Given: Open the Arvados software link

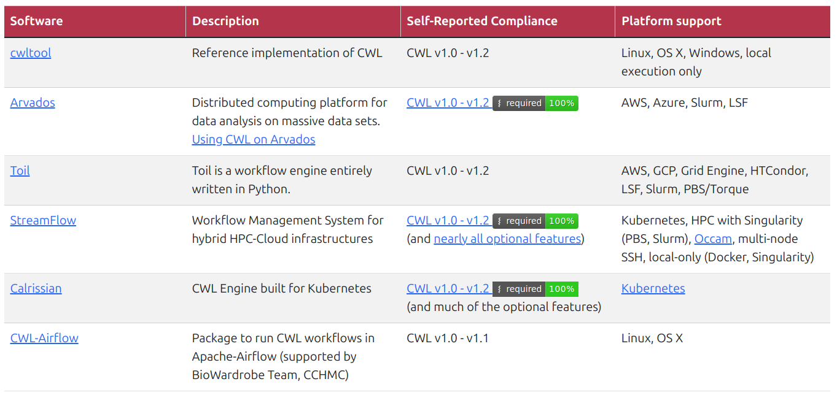Looking at the screenshot, I should click(33, 102).
